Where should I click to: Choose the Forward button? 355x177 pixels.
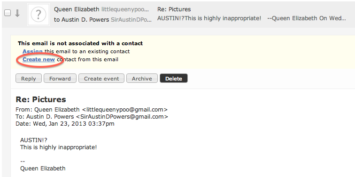pos(60,79)
